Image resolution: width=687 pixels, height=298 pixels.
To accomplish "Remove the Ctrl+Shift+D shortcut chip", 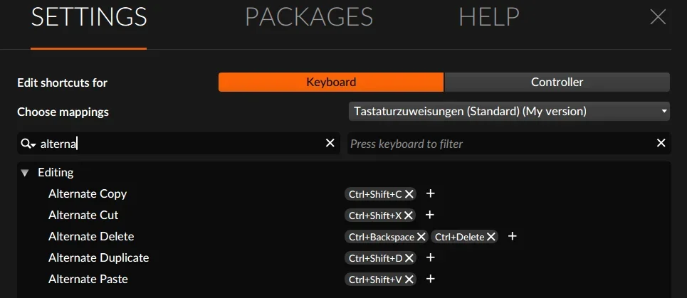I will [409, 258].
